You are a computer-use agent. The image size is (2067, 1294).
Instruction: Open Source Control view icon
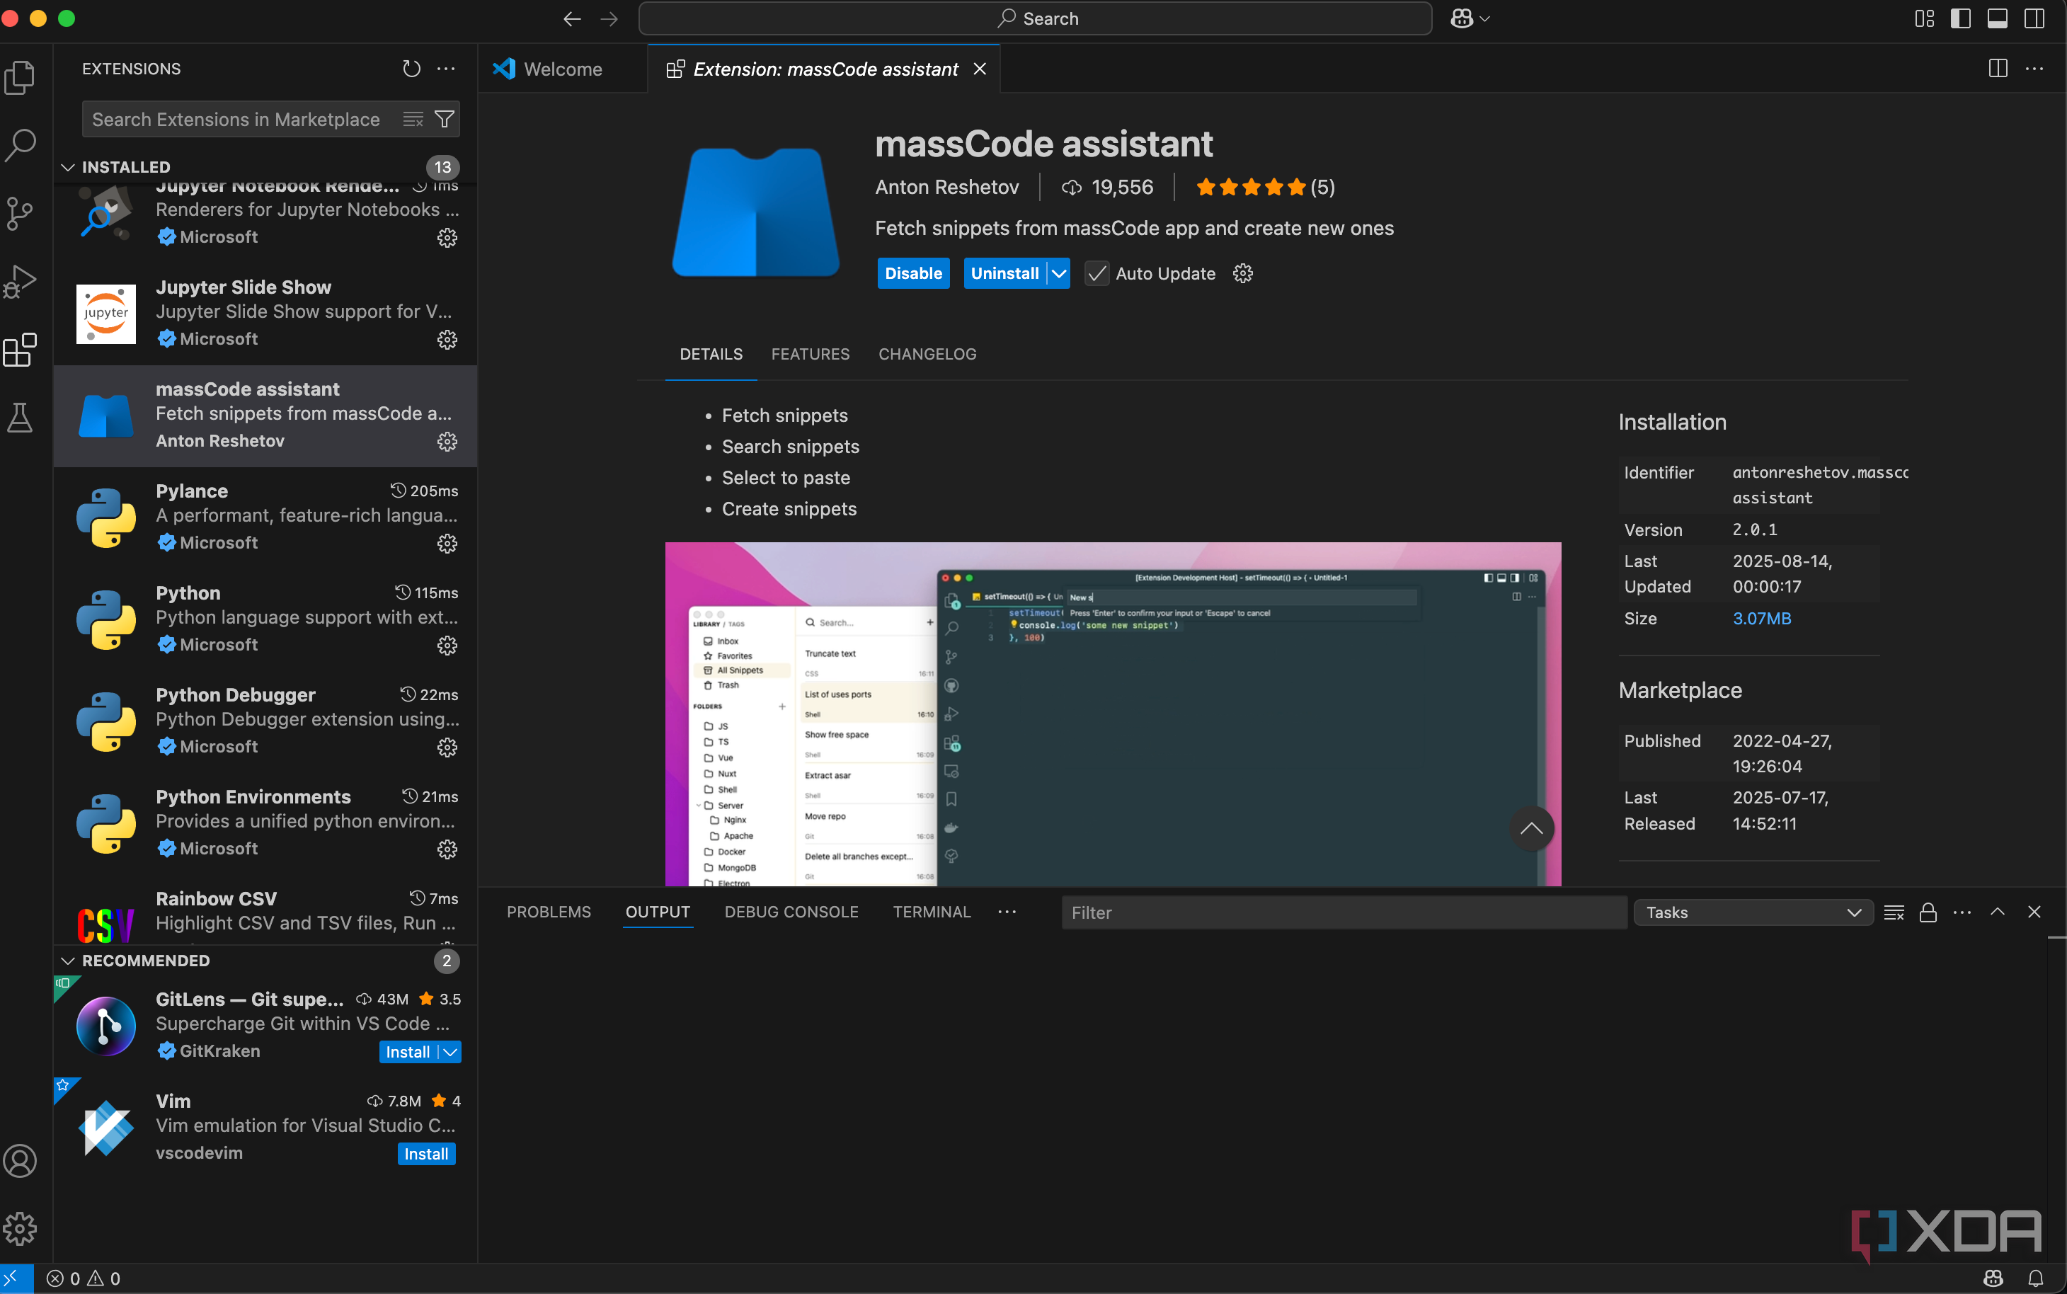tap(21, 213)
